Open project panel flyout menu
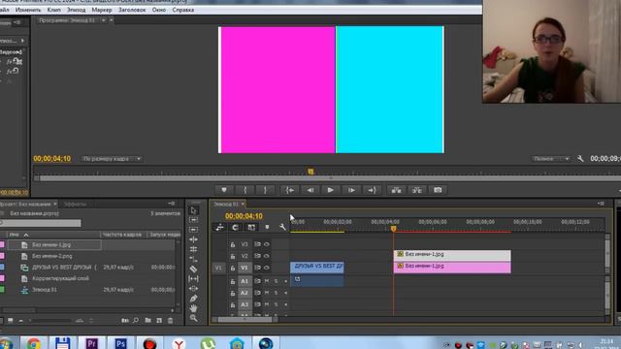This screenshot has width=621, height=349. pyautogui.click(x=172, y=204)
